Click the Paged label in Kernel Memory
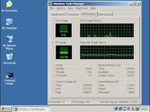This screenshot has height=112, width=150. coord(102,89)
